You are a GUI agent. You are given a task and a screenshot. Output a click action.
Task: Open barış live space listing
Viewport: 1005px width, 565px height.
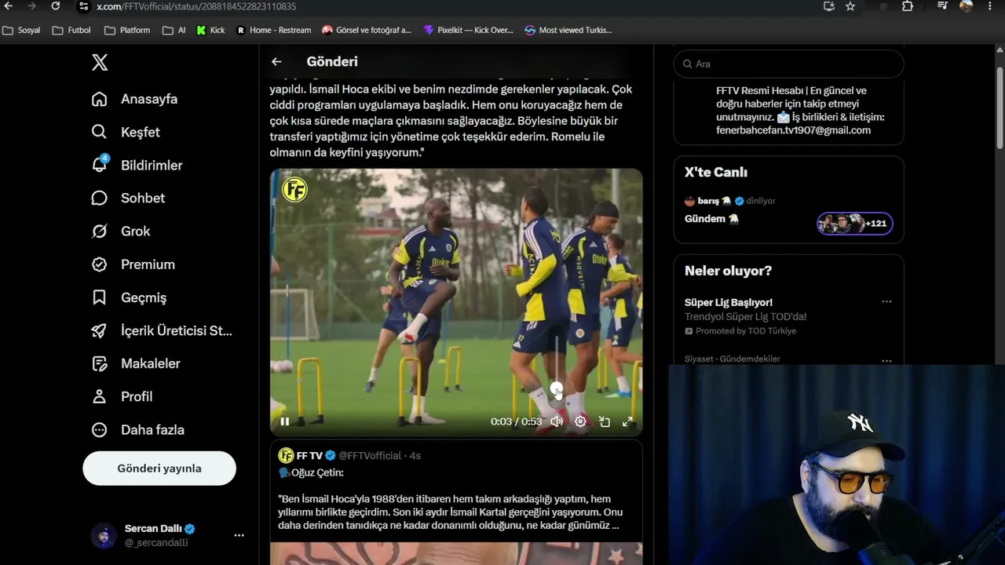730,201
